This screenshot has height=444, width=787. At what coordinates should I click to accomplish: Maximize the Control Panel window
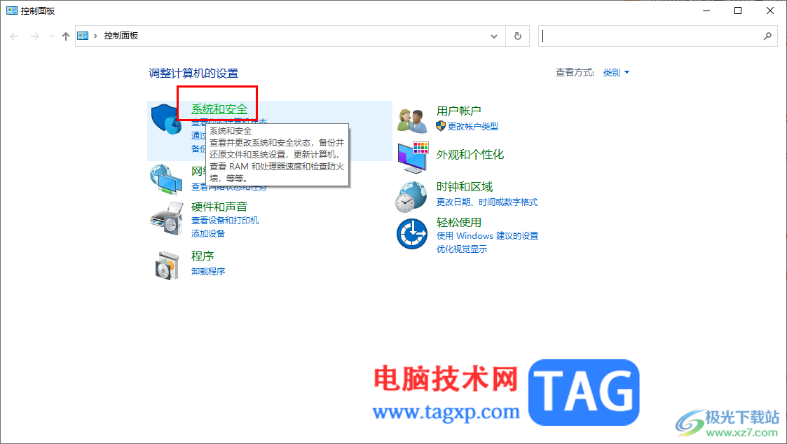click(x=738, y=11)
